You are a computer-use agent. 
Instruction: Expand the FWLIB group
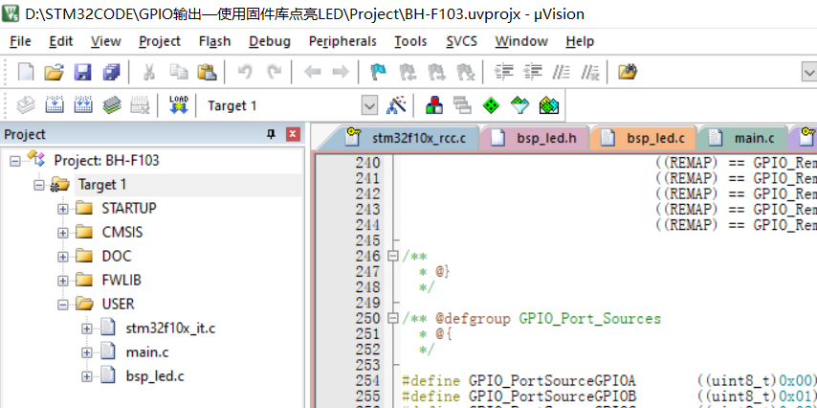63,281
